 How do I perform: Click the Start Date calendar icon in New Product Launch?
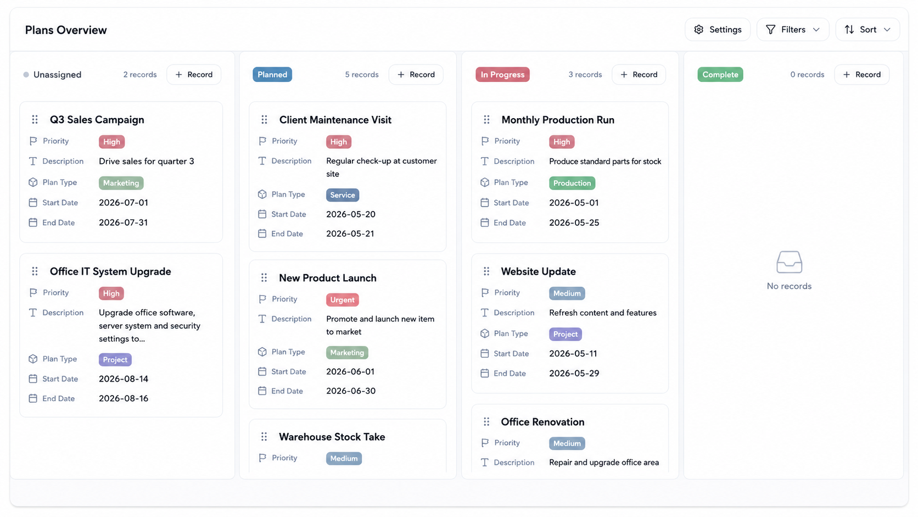coord(262,371)
